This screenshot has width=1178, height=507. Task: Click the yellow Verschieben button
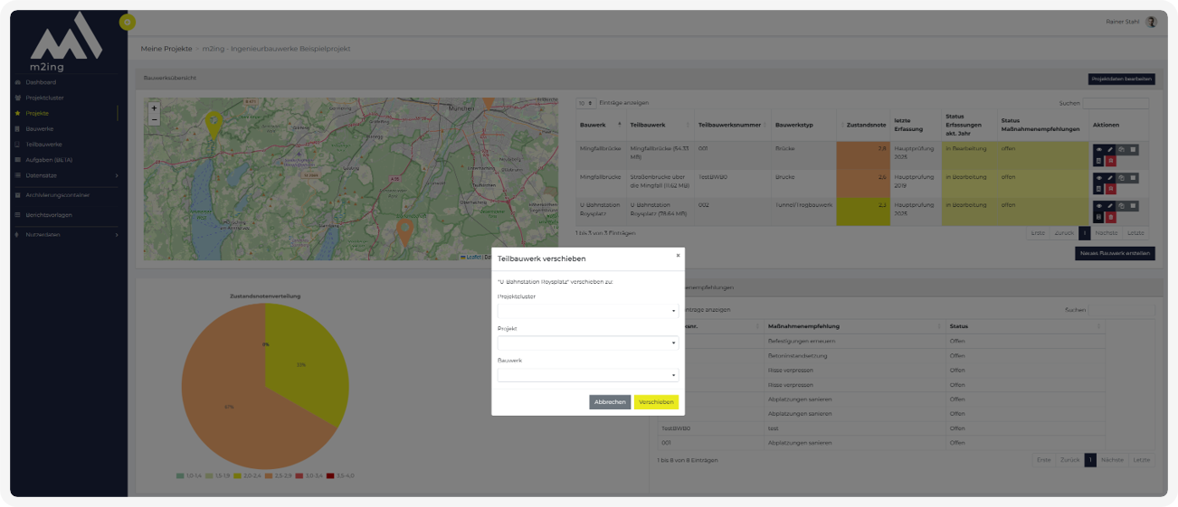(656, 402)
